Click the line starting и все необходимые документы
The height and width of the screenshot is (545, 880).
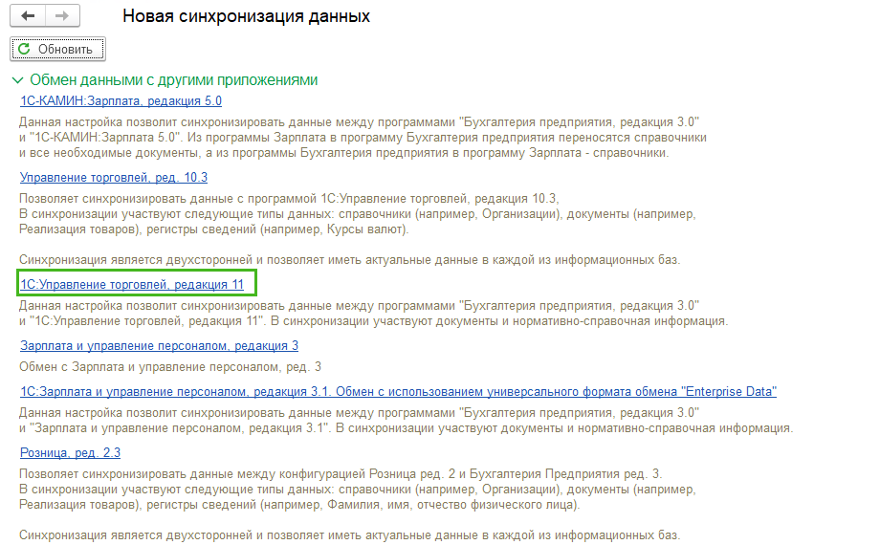coord(343,153)
